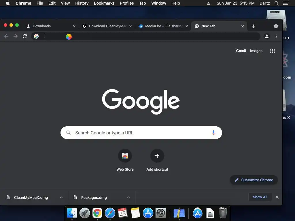
Task: Open Finder from the Dock
Action: click(x=72, y=213)
